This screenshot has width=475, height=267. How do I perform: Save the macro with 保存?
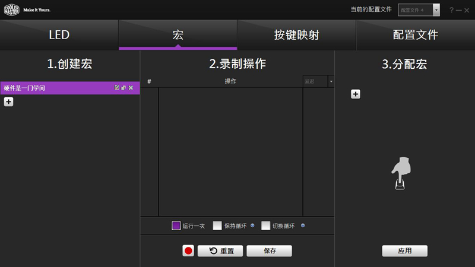coord(270,250)
